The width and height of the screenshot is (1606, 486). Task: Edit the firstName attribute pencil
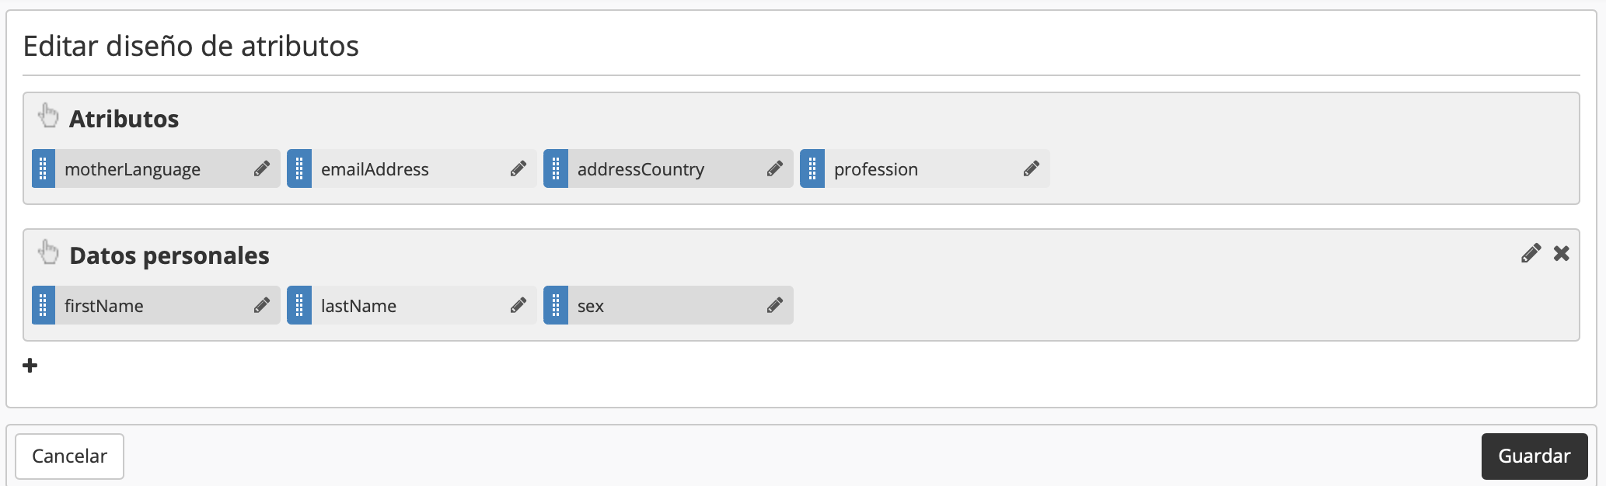point(262,305)
